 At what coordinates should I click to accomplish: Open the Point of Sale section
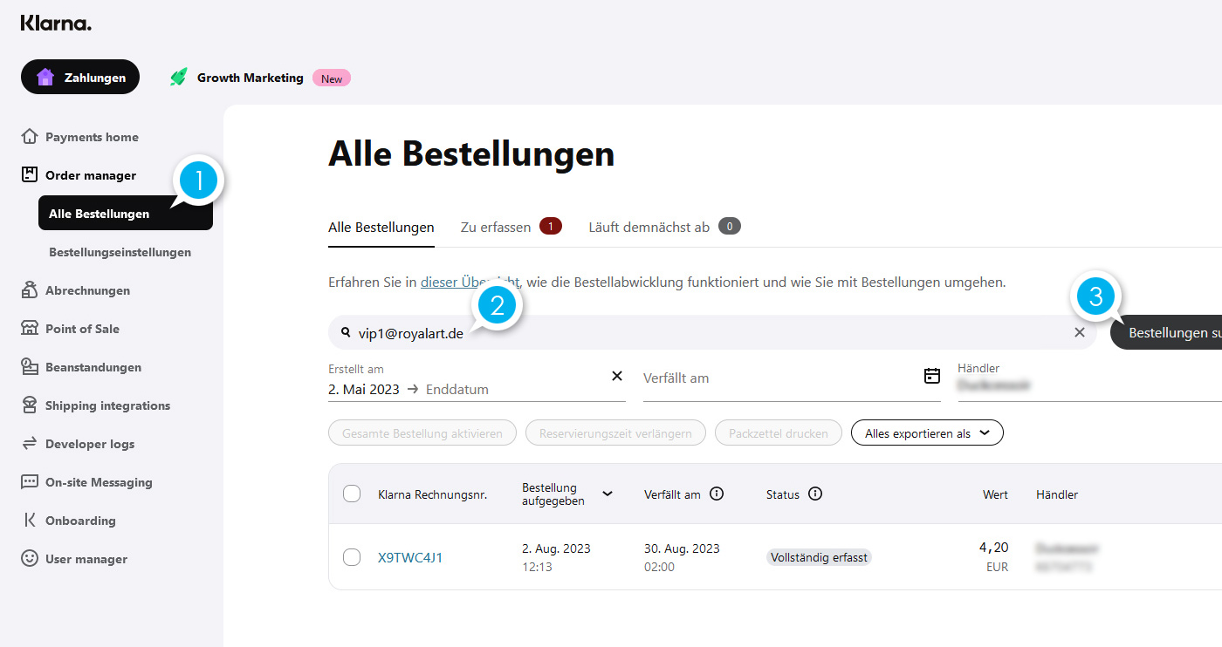click(84, 328)
